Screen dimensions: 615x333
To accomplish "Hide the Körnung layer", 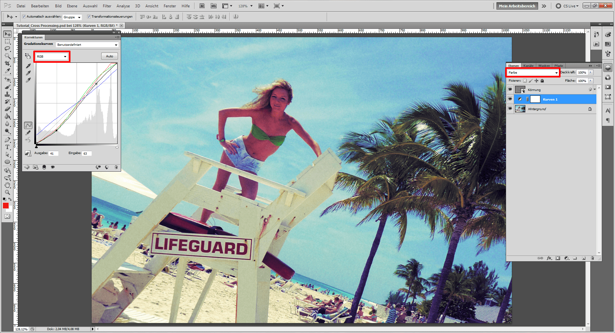I will (x=510, y=89).
